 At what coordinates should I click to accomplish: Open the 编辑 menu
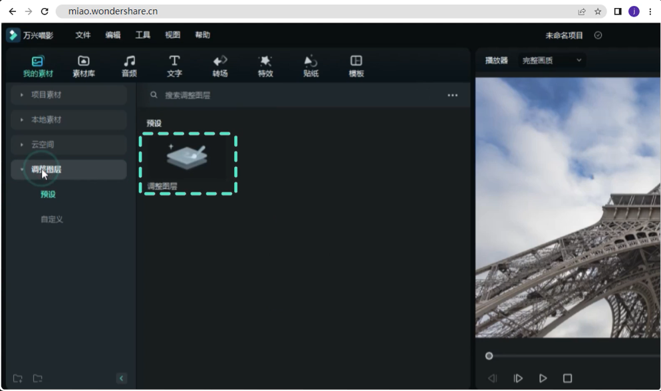point(112,35)
